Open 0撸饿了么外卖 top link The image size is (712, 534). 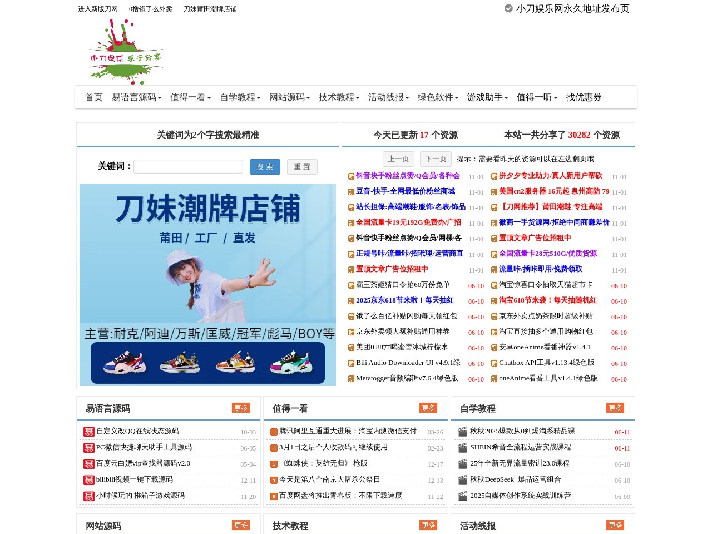(151, 9)
